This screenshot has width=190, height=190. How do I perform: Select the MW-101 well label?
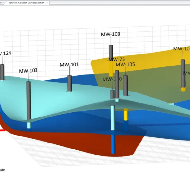click(x=69, y=65)
